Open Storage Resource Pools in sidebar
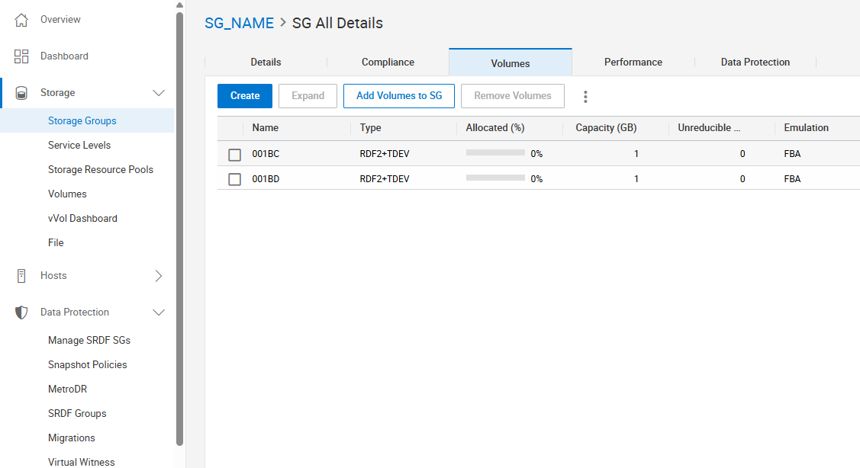The width and height of the screenshot is (860, 468). tap(101, 170)
